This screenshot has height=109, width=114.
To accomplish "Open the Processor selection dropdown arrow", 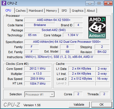I will coord(52,94).
